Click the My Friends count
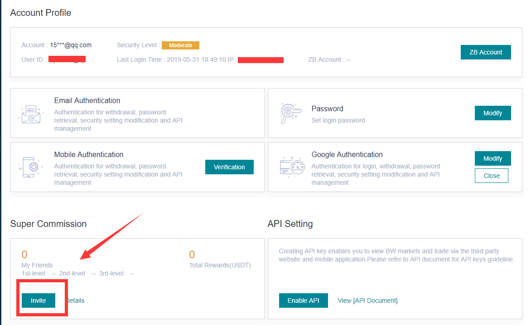The width and height of the screenshot is (531, 325). 24,254
